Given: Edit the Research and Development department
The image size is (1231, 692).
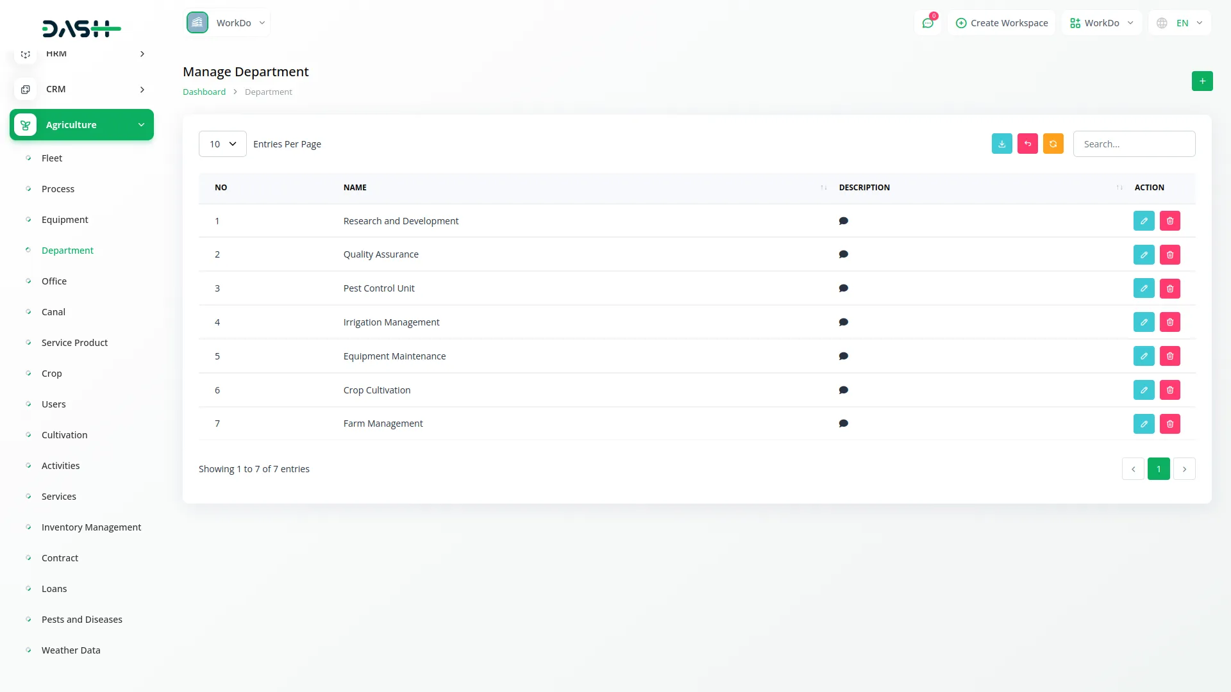Looking at the screenshot, I should (x=1143, y=221).
